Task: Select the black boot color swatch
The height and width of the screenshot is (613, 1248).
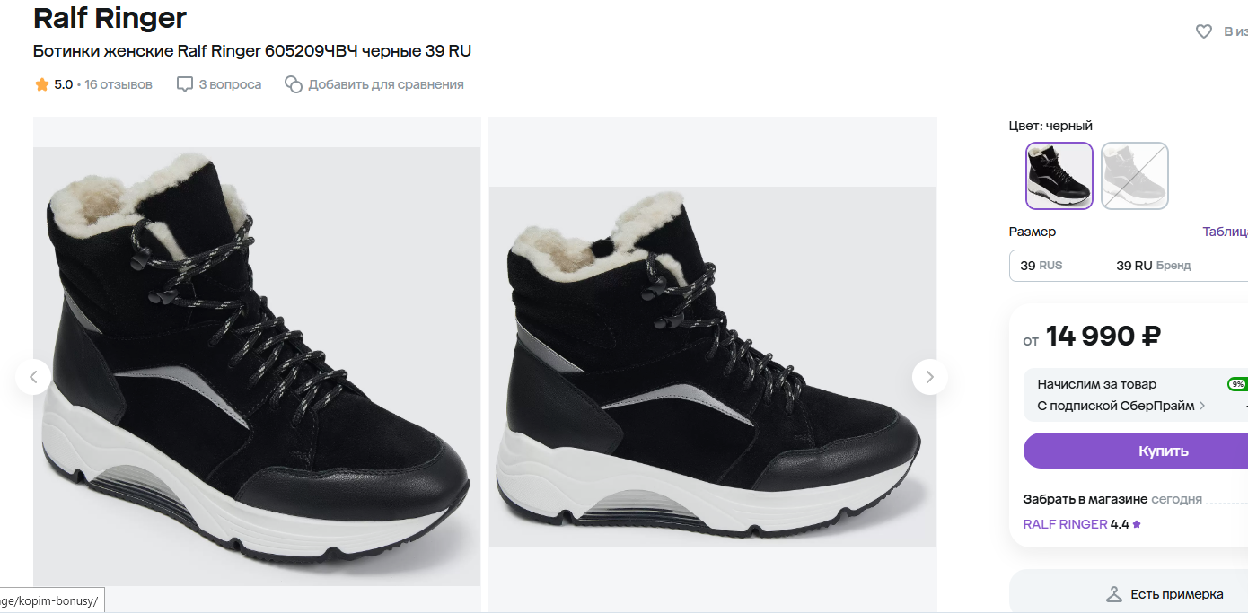Action: (x=1059, y=176)
